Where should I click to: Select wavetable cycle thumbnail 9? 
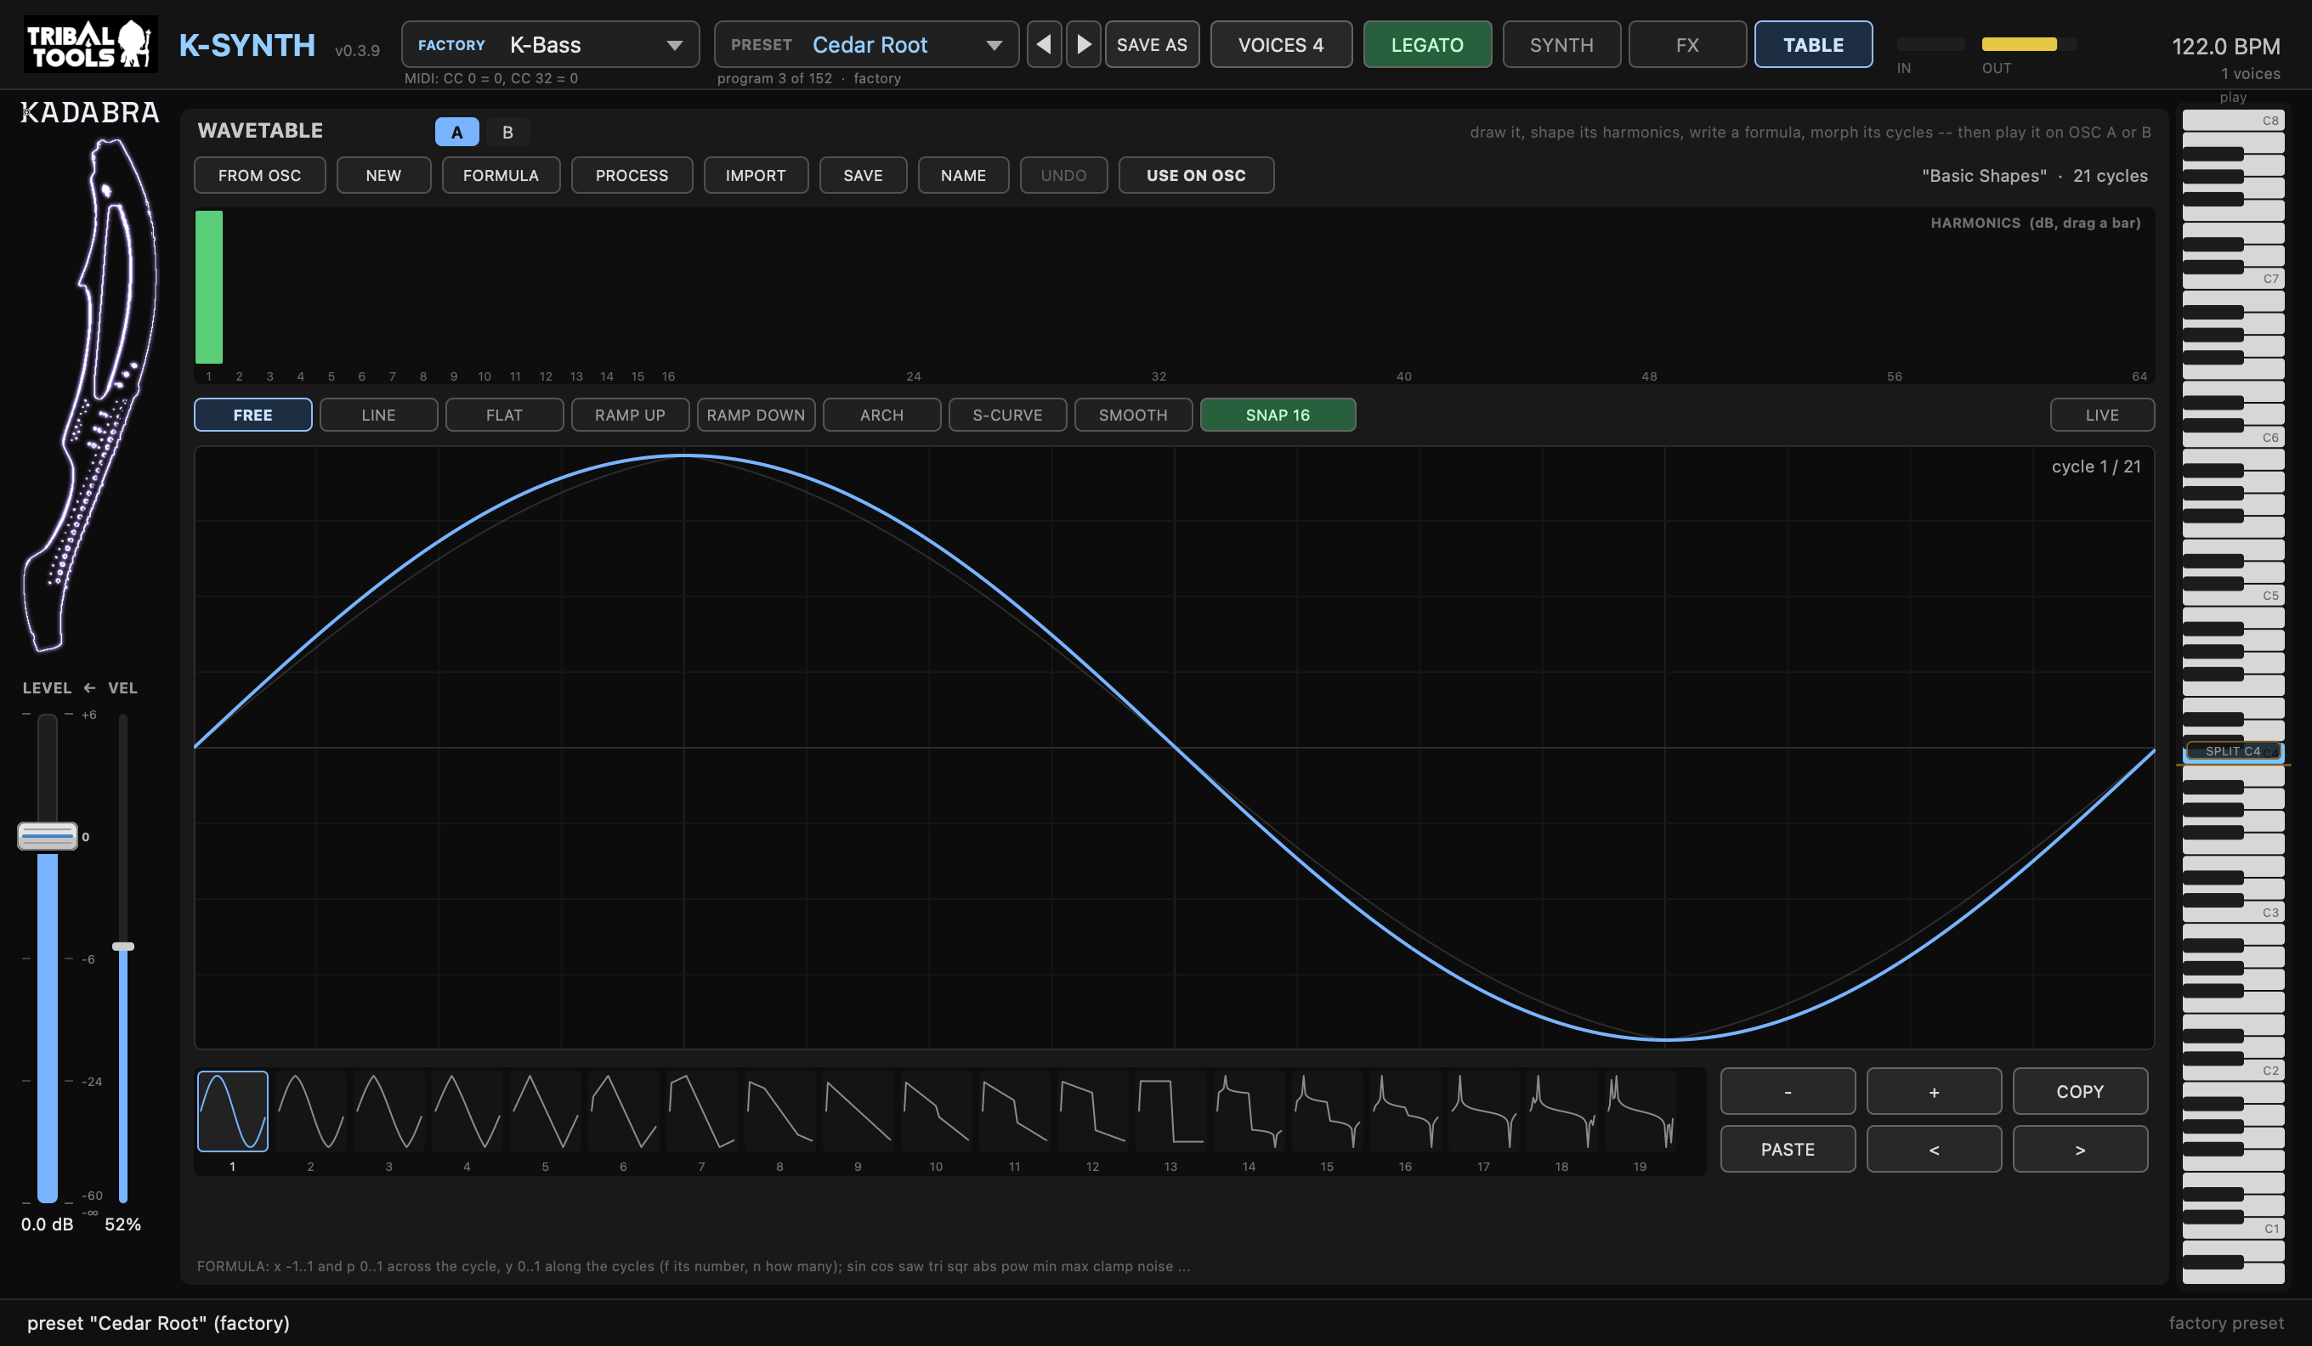coord(858,1111)
